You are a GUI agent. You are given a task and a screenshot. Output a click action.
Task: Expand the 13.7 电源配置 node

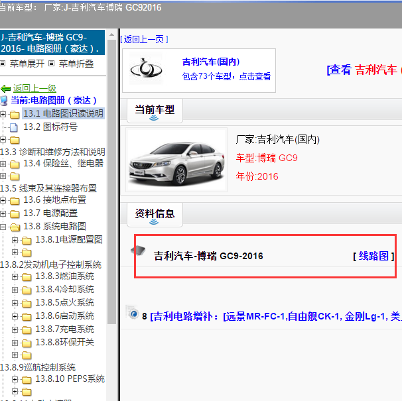tap(3, 213)
